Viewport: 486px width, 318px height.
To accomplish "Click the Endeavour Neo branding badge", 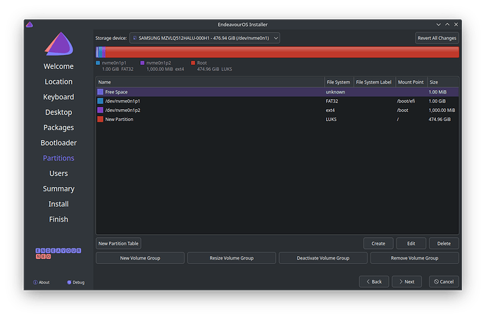I will click(x=58, y=253).
